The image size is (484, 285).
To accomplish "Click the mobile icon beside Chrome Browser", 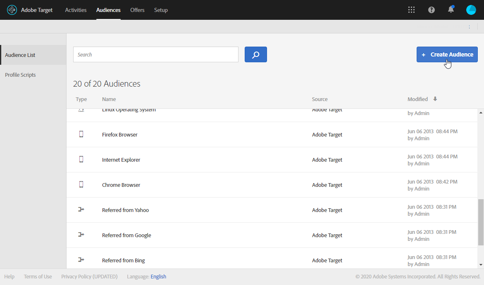I will click(81, 184).
